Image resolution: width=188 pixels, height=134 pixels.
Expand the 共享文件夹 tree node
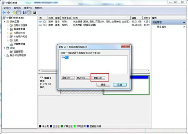coord(8,33)
